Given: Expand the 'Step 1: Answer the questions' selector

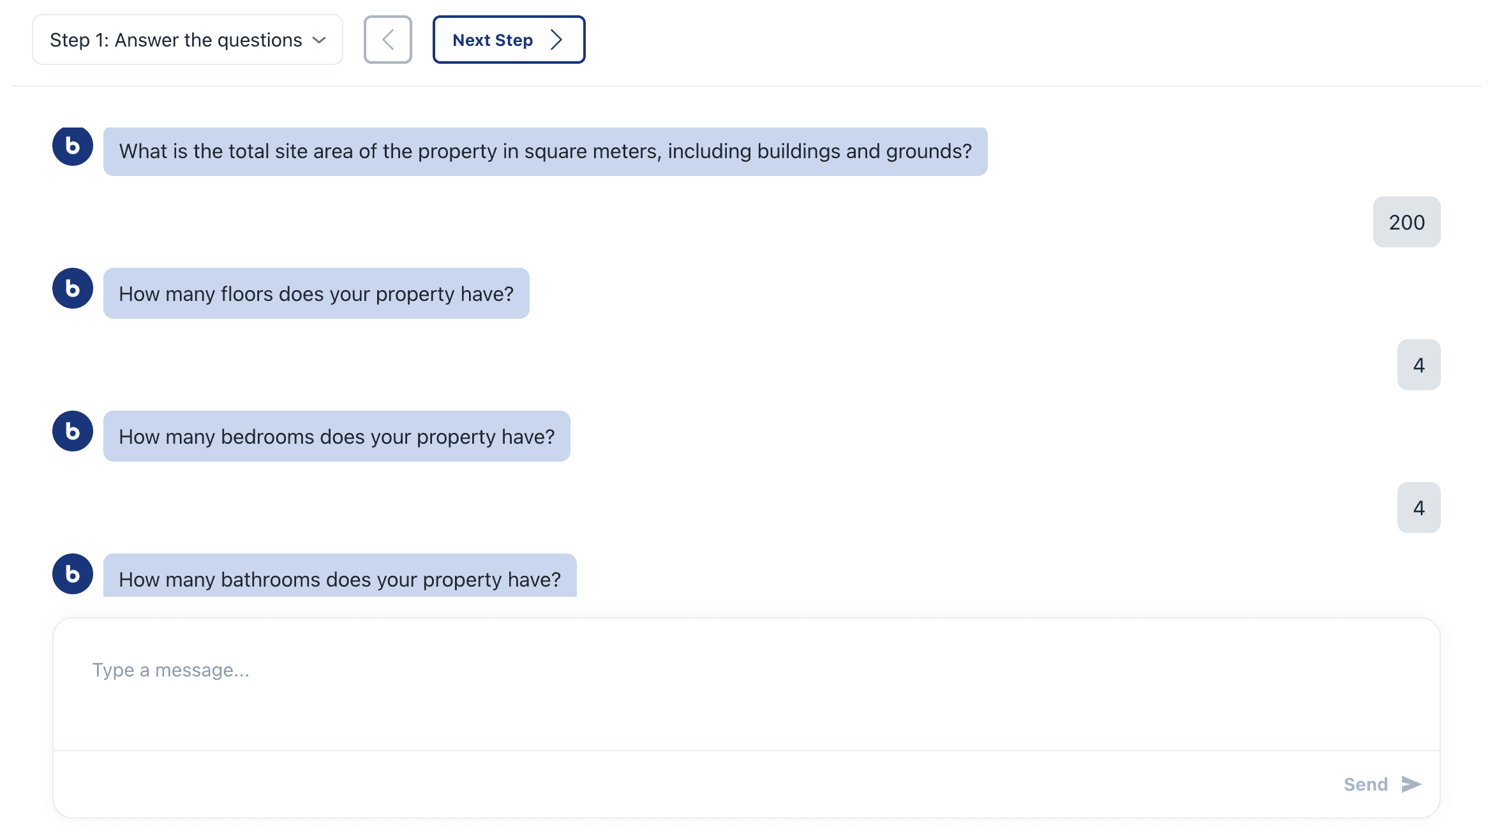Looking at the screenshot, I should tap(188, 40).
